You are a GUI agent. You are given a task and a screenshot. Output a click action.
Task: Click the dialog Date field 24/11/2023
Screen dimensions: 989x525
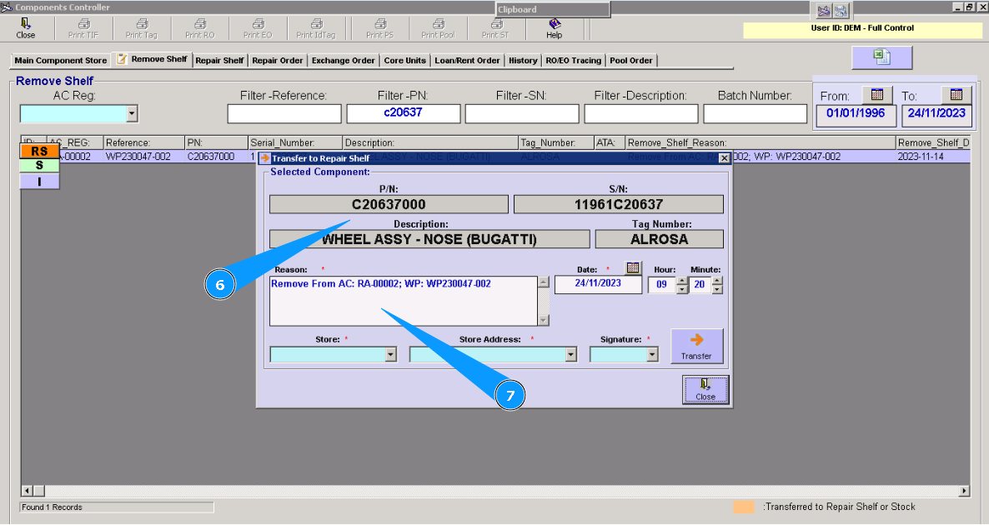pyautogui.click(x=598, y=284)
